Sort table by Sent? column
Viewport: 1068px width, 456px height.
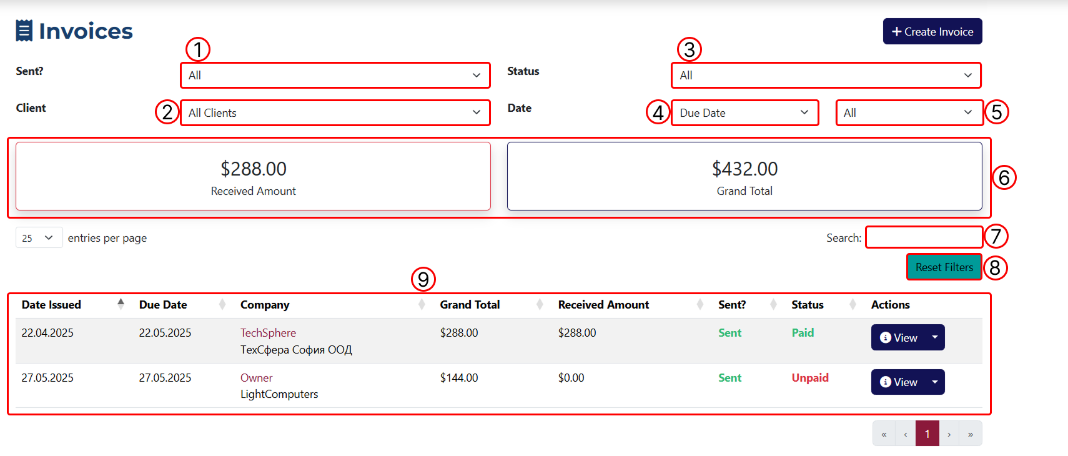point(748,305)
